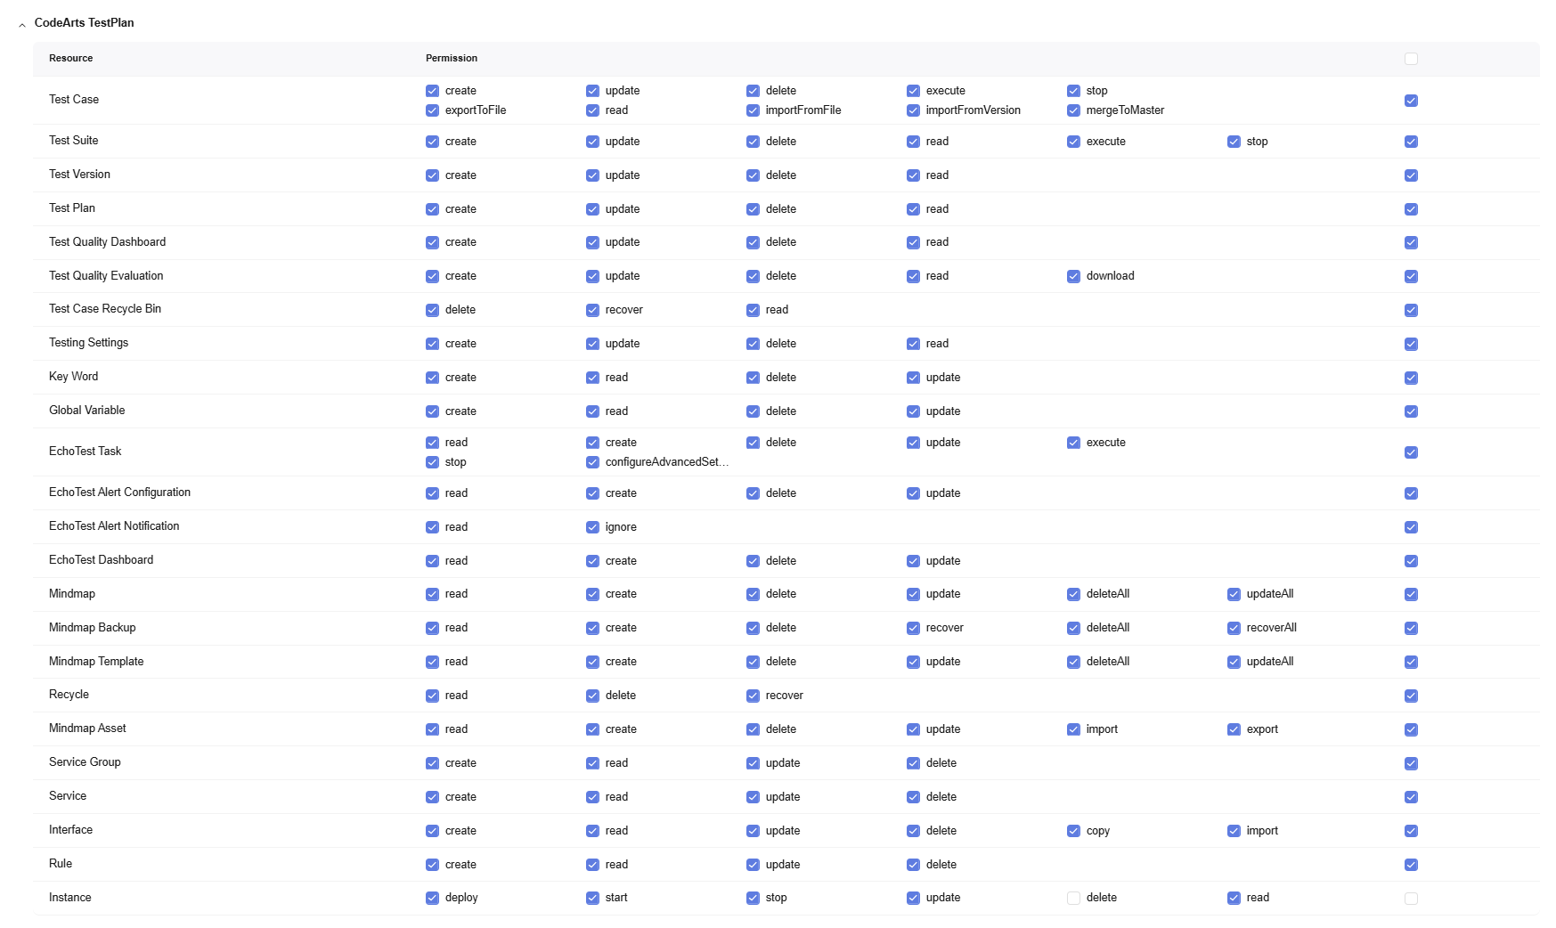Toggle all-permissions checkbox for Key Word row
Screen dimensions: 1556x928
tap(1411, 378)
